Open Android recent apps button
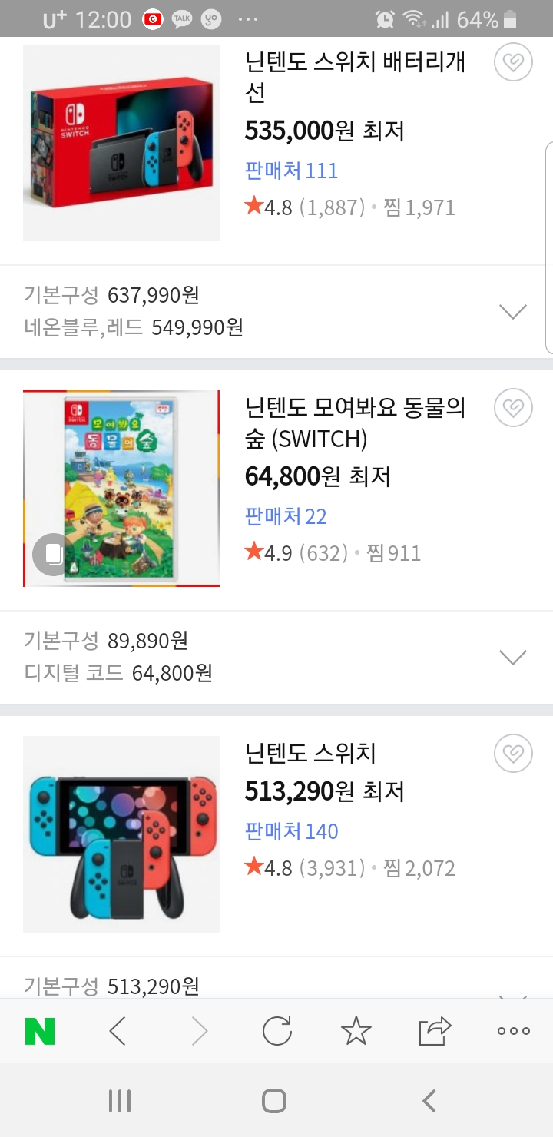The height and width of the screenshot is (1137, 553). 120,1101
